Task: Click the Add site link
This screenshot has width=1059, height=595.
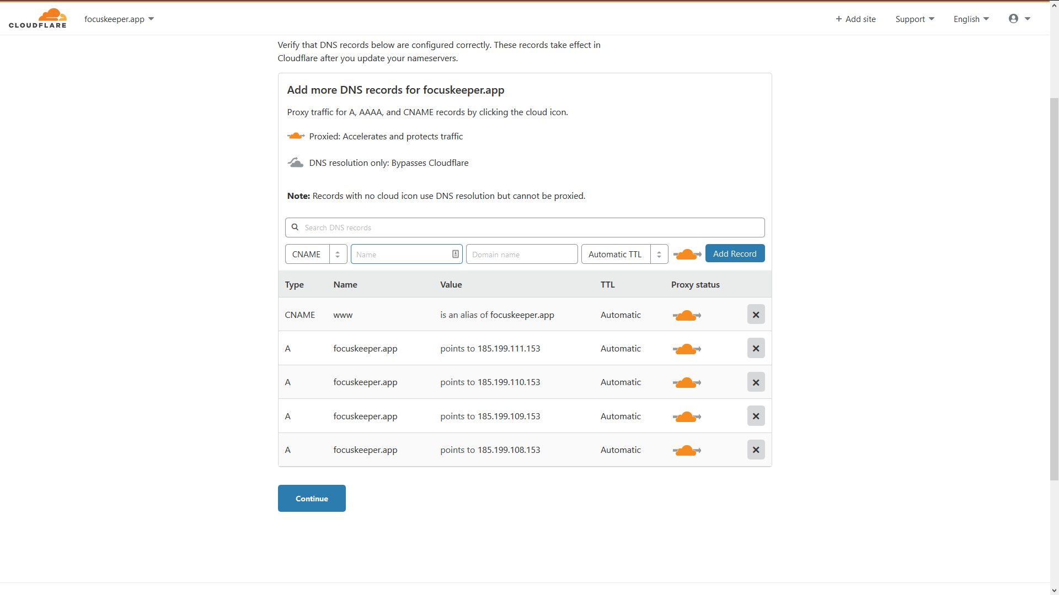Action: tap(855, 19)
